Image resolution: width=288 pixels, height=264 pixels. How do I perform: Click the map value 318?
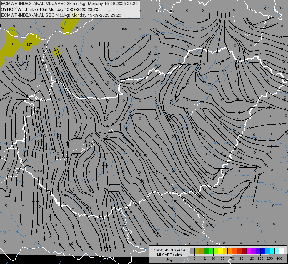(x=61, y=46)
